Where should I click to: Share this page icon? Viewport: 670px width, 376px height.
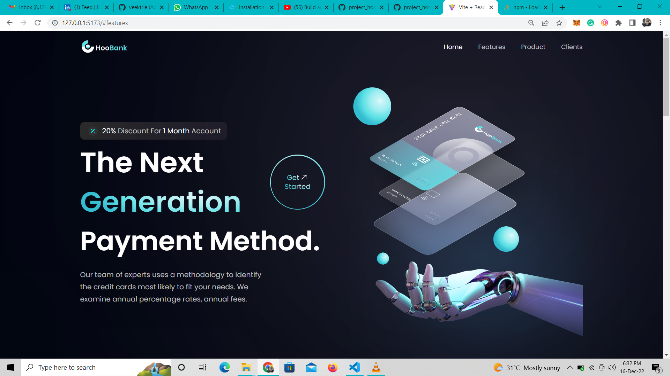pyautogui.click(x=545, y=23)
